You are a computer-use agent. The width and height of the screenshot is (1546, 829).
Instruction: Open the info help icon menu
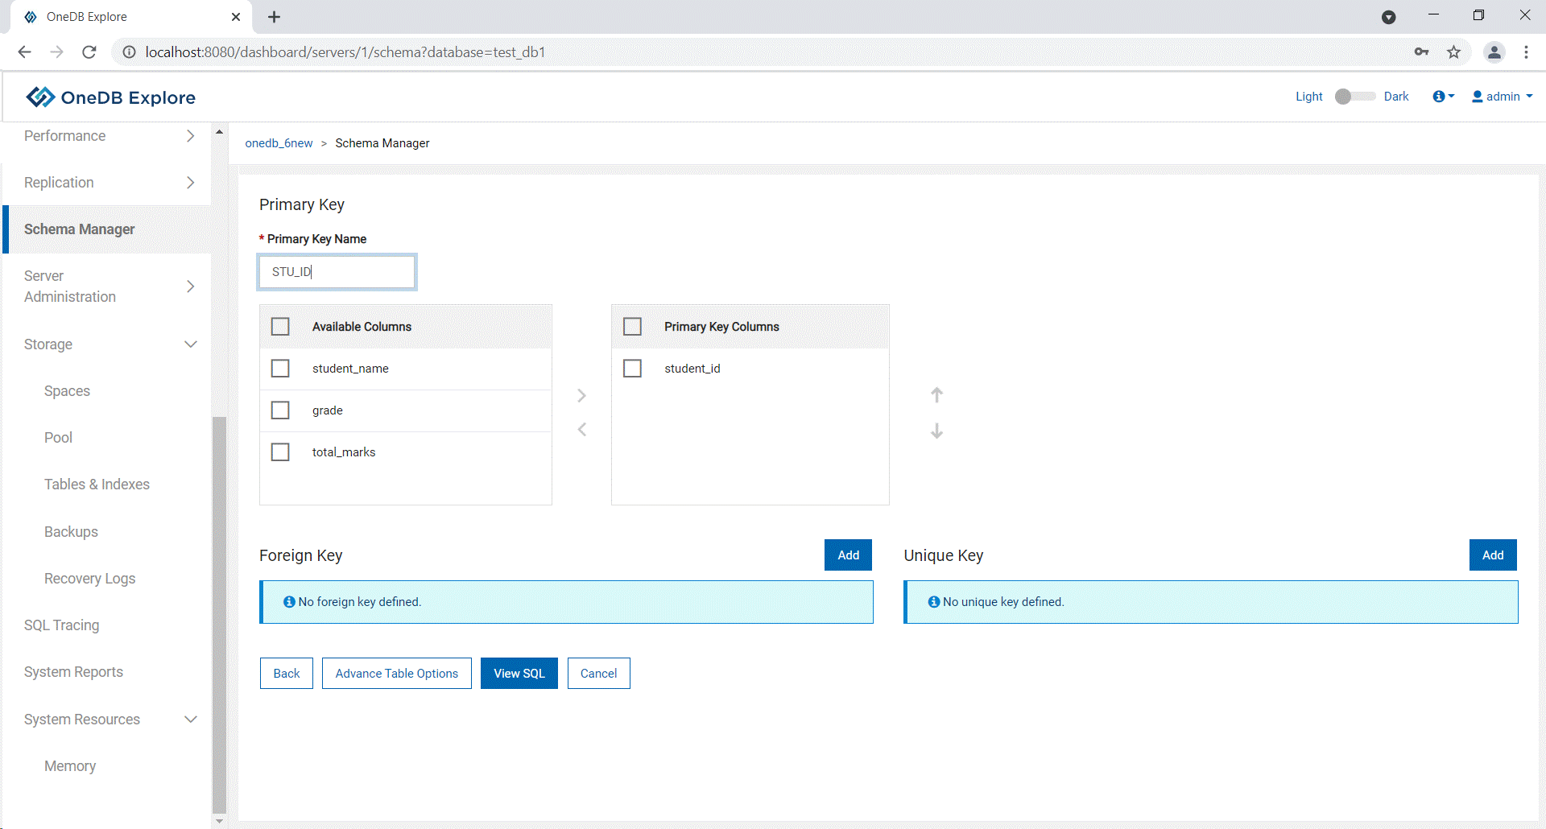pos(1443,97)
